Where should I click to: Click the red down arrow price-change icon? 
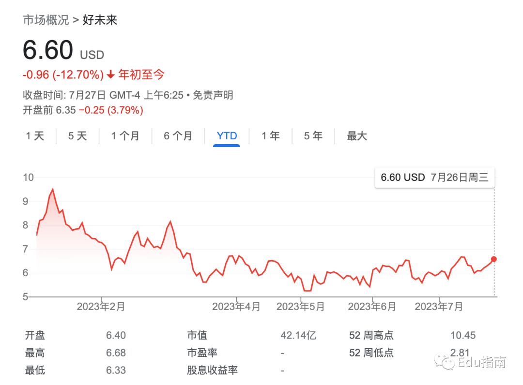pyautogui.click(x=111, y=74)
